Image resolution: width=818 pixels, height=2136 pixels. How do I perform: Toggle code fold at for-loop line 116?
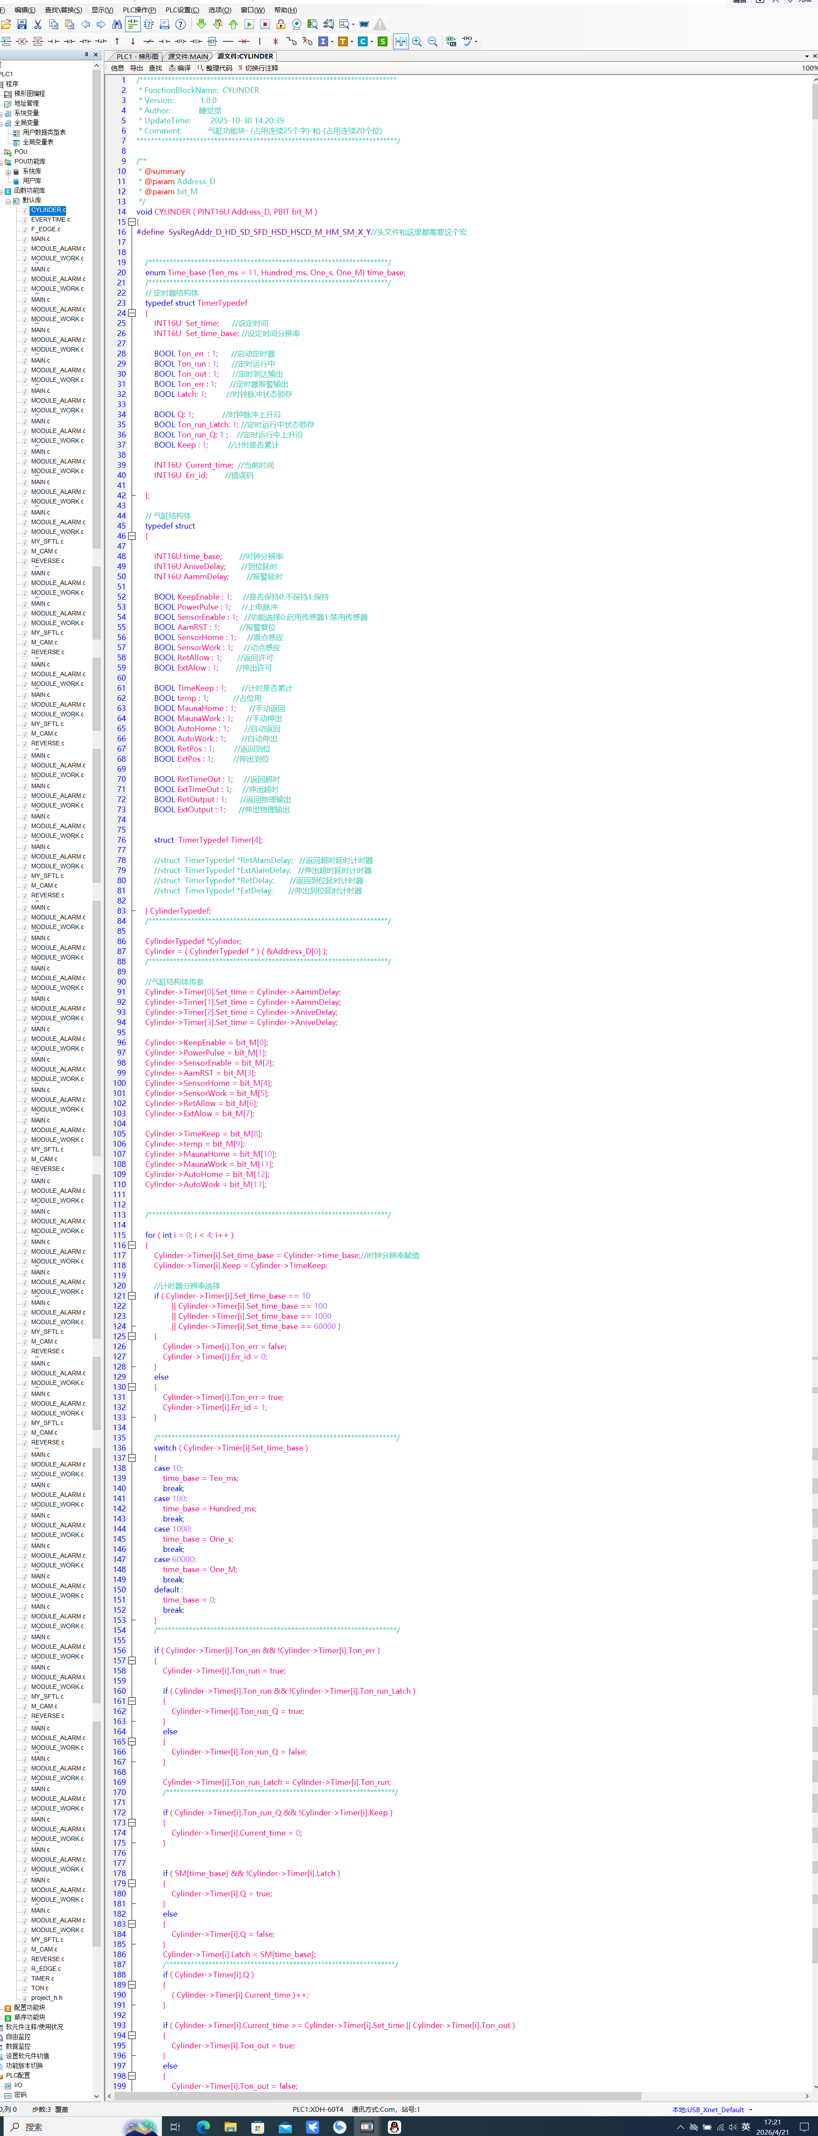(132, 1245)
